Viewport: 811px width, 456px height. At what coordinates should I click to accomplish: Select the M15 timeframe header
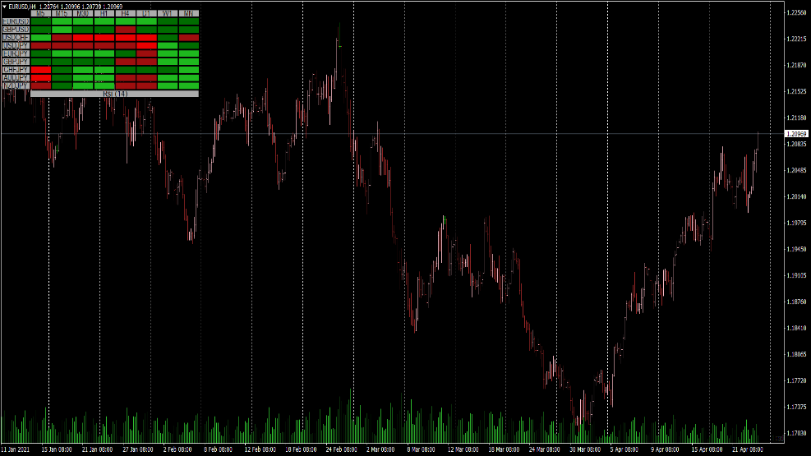[x=62, y=13]
